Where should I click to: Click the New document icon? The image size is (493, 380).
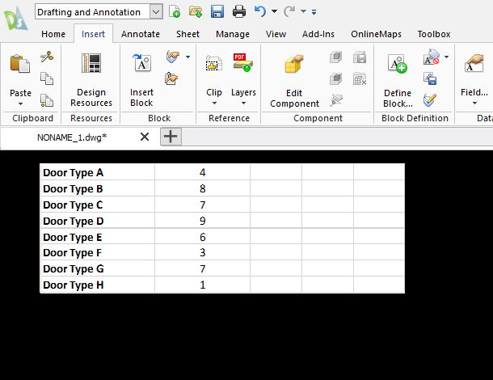175,11
